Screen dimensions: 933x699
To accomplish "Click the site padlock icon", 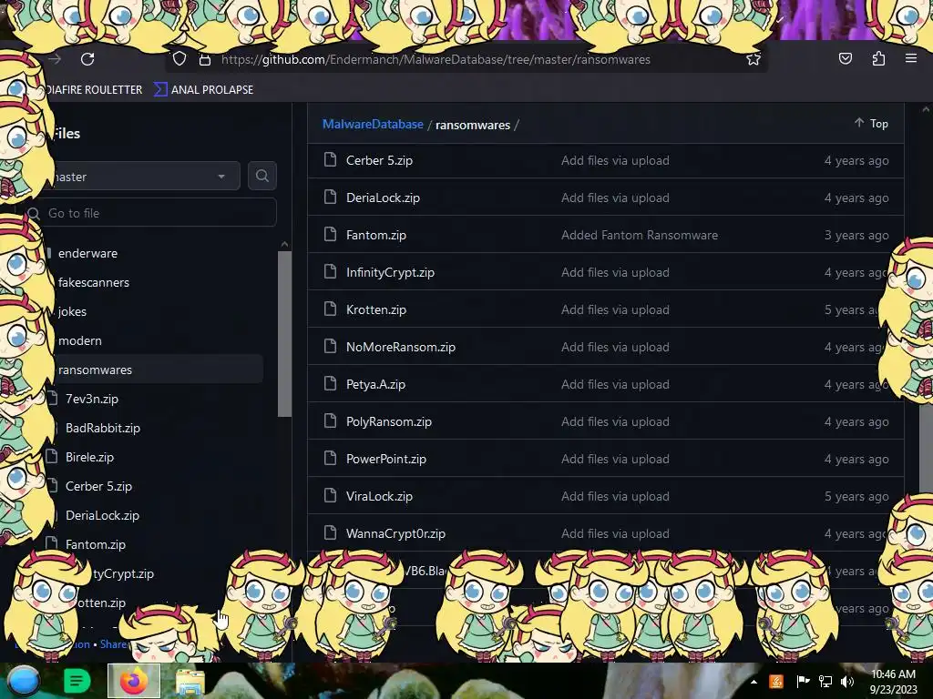I will (x=205, y=59).
